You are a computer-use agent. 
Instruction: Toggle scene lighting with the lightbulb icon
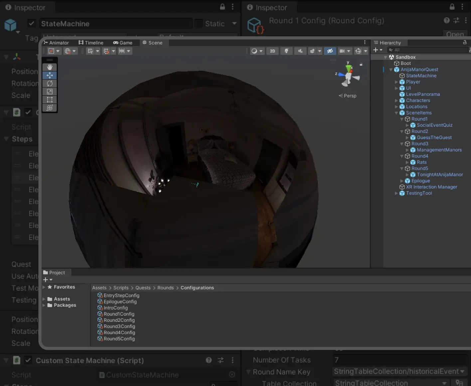pos(286,51)
